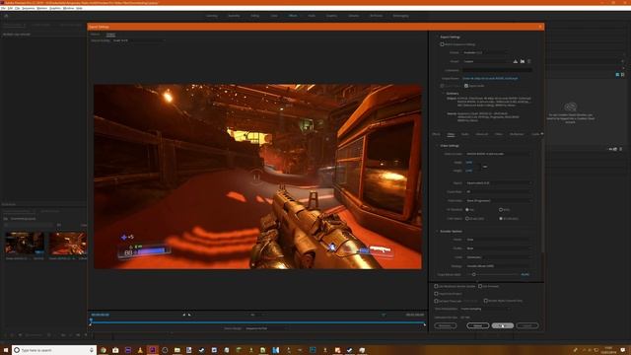Show more export tabs via overflow arrow
This screenshot has width=631, height=355.
541,134
